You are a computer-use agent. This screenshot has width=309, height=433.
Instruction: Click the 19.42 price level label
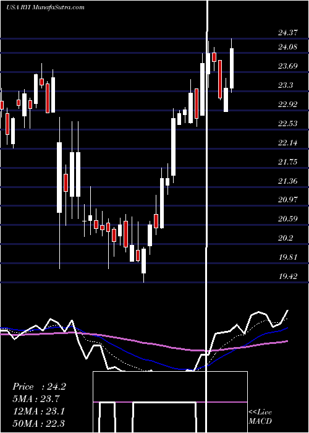coord(288,277)
